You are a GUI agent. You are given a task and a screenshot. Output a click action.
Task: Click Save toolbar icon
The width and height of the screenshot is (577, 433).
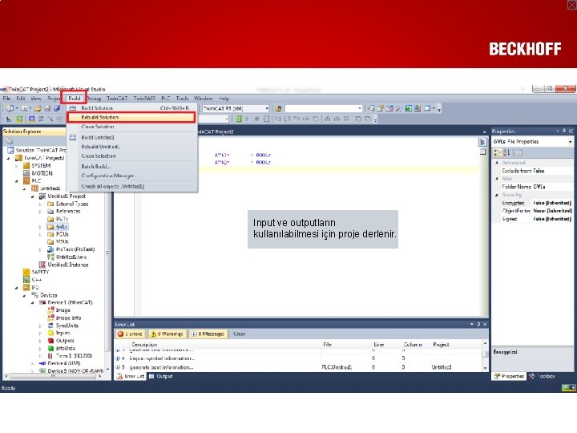click(47, 108)
